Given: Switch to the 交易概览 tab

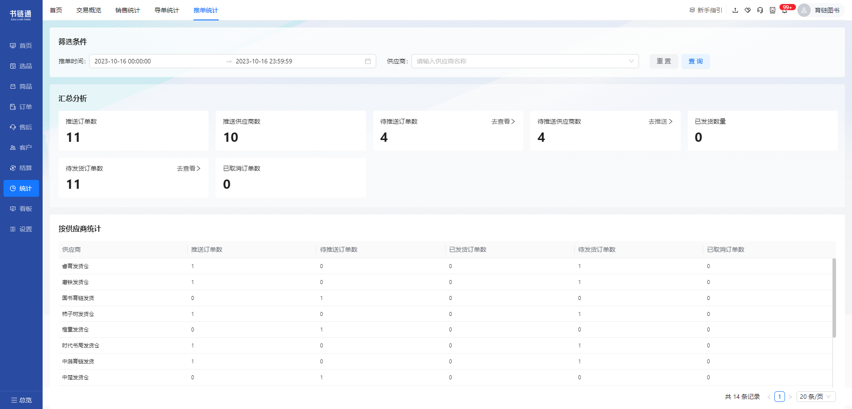Looking at the screenshot, I should [89, 10].
